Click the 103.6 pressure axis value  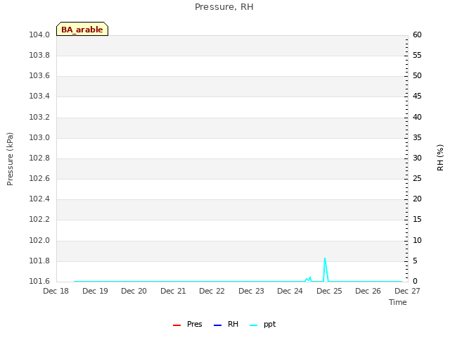click(x=39, y=75)
